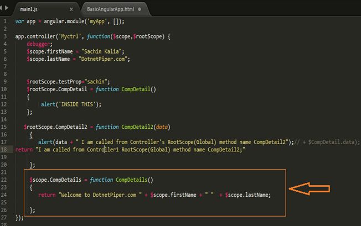
Task: Switch to the main1.js tab
Action: click(x=29, y=9)
